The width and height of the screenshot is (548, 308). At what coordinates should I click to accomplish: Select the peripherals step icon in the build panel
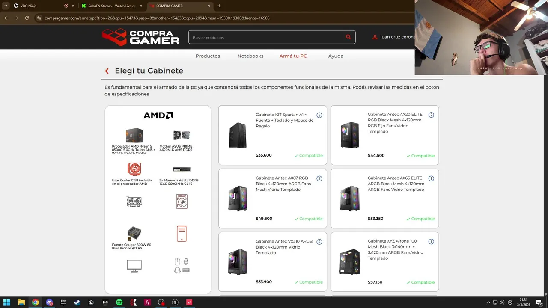pyautogui.click(x=182, y=266)
